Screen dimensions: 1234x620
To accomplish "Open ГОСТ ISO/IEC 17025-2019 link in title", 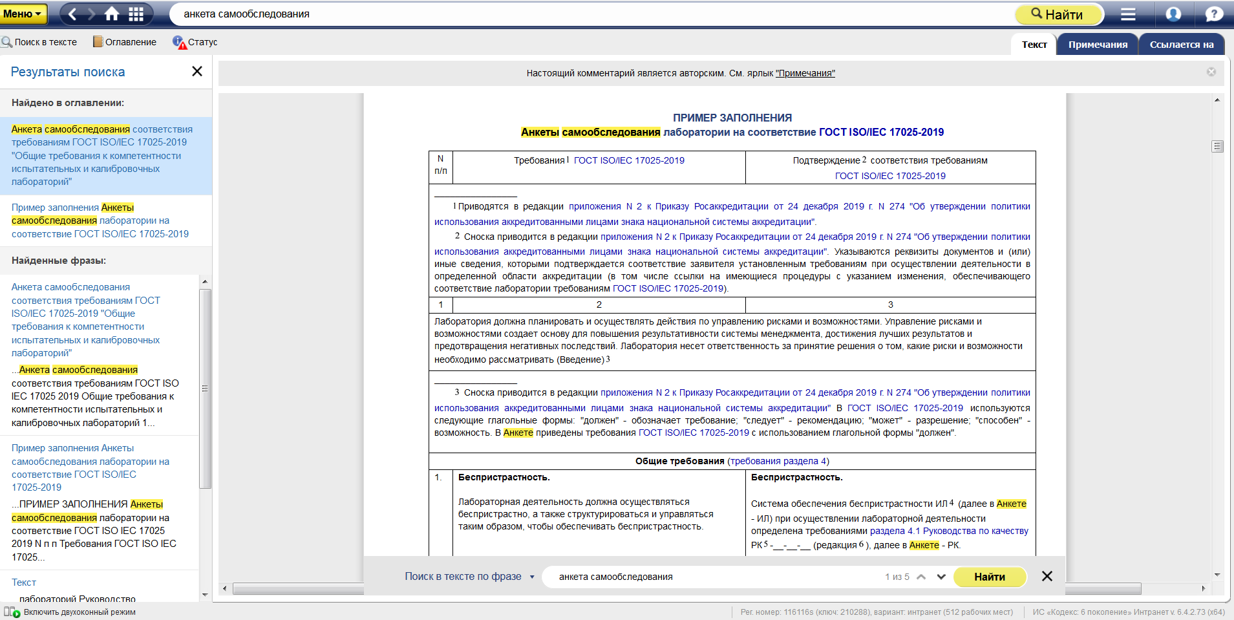I will pos(881,132).
